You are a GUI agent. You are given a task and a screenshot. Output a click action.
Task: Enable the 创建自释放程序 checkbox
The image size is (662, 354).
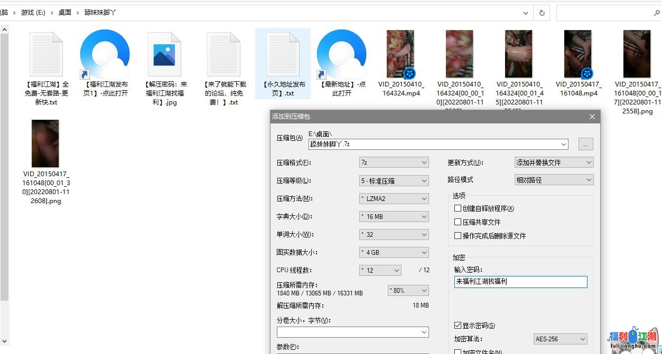(458, 208)
